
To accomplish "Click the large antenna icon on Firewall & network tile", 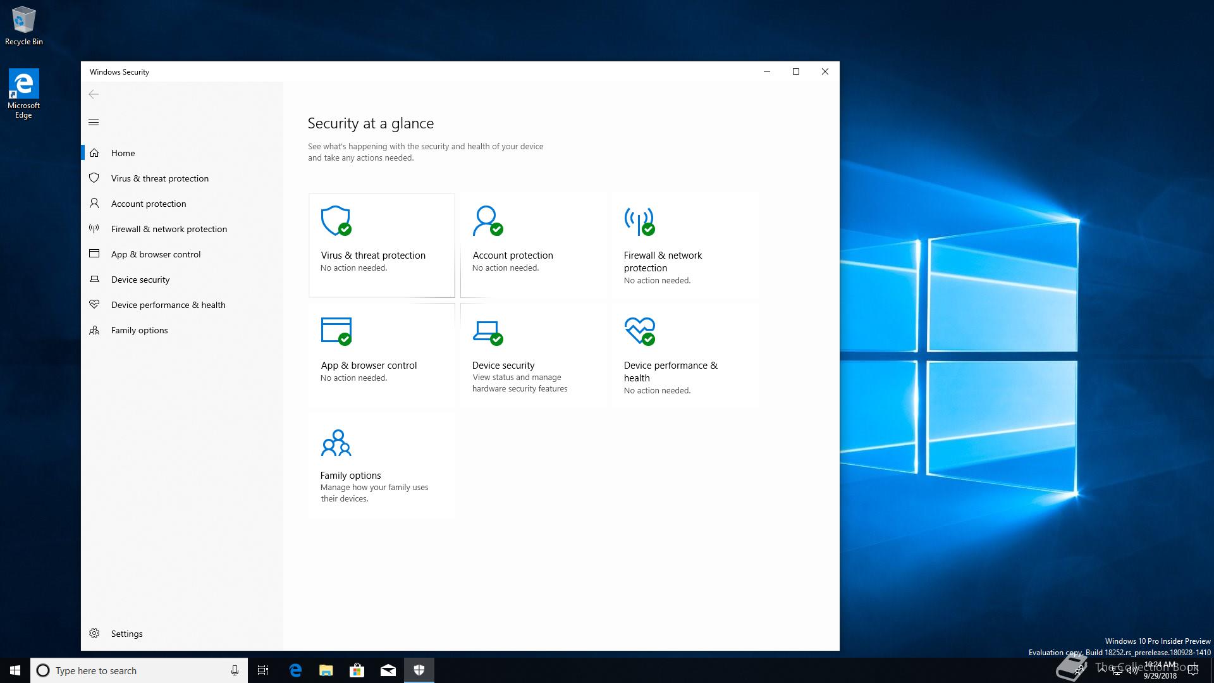I will [639, 221].
